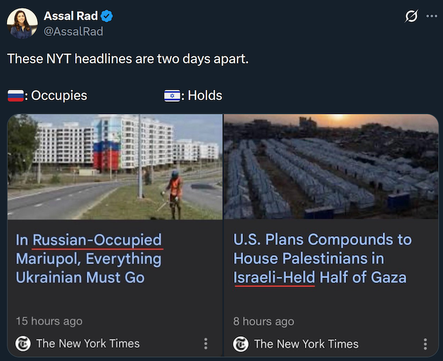Click the right New York Times source label

pyautogui.click(x=306, y=344)
